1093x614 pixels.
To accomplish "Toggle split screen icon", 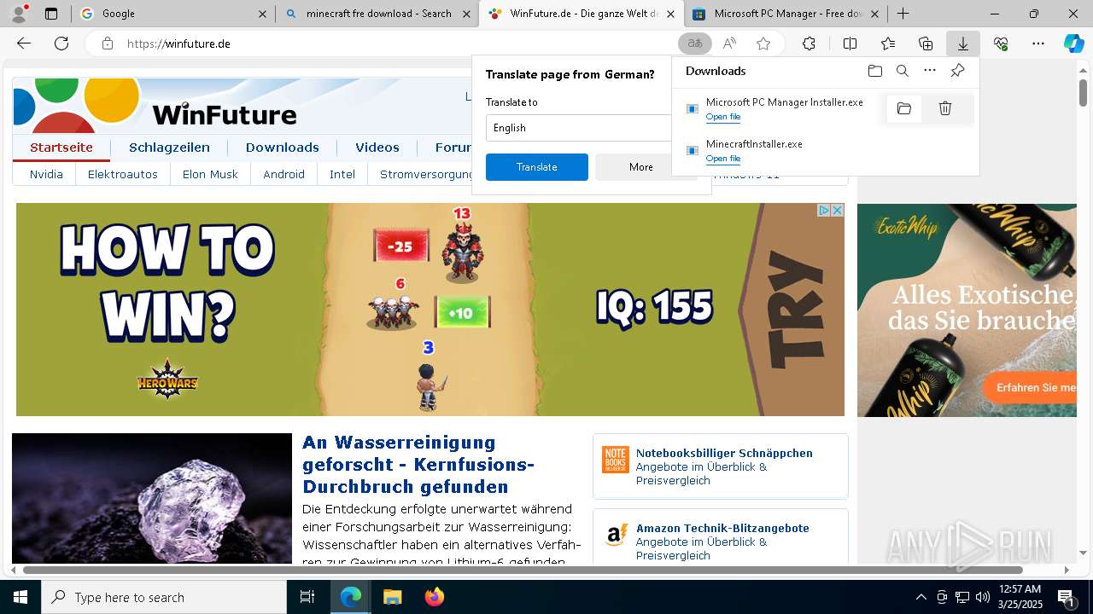I will pos(850,43).
